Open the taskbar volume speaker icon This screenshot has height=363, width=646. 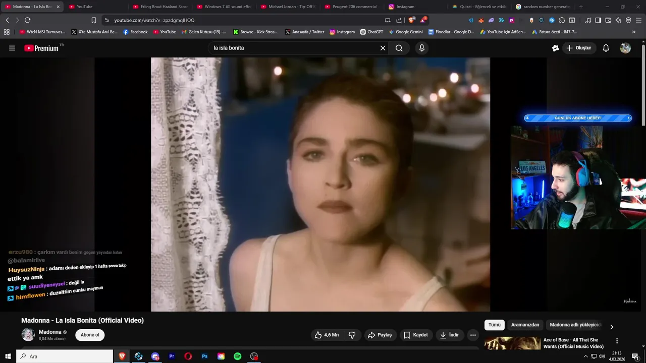602,356
